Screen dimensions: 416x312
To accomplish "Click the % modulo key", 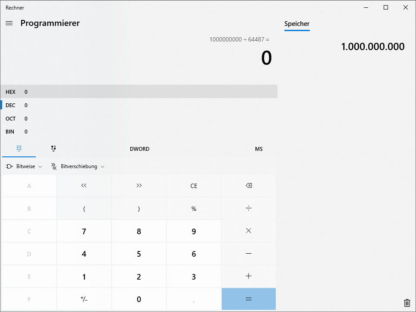I will tap(194, 208).
